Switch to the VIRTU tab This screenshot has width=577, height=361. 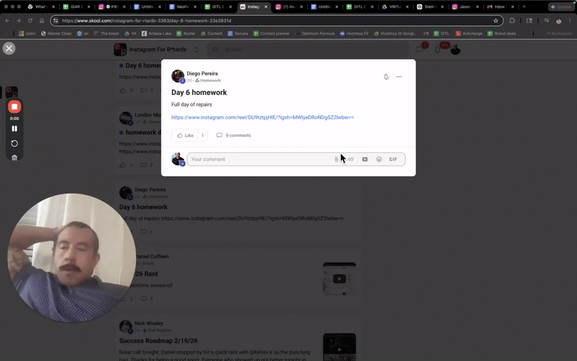coord(394,7)
